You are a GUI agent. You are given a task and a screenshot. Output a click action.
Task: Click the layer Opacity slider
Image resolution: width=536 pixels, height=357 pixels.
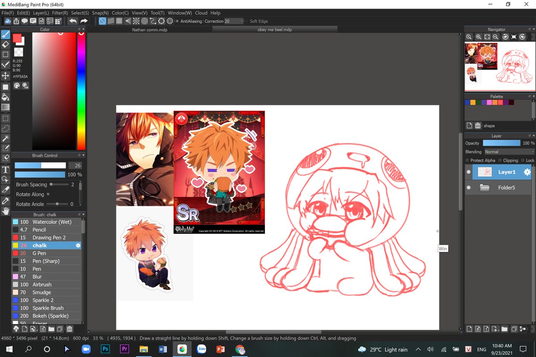tap(502, 143)
